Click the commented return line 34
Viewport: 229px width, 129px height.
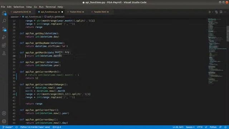(52, 75)
